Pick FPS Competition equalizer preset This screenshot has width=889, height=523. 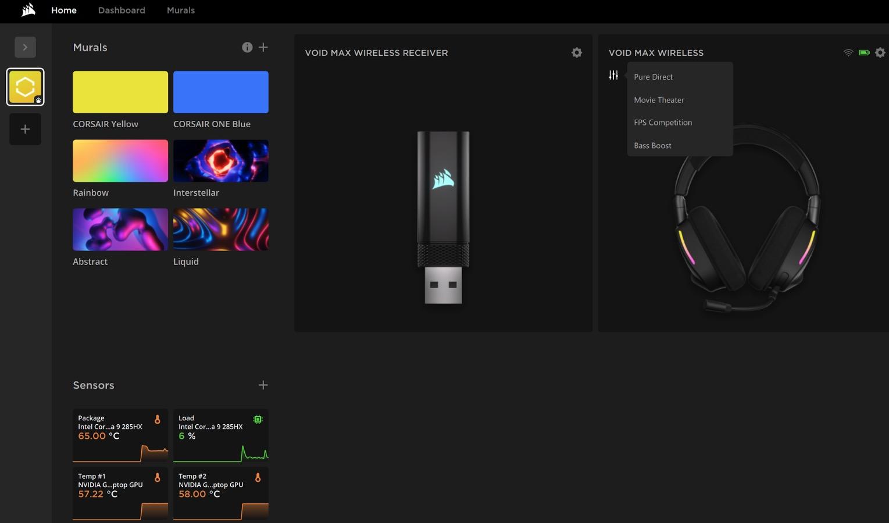pos(663,123)
